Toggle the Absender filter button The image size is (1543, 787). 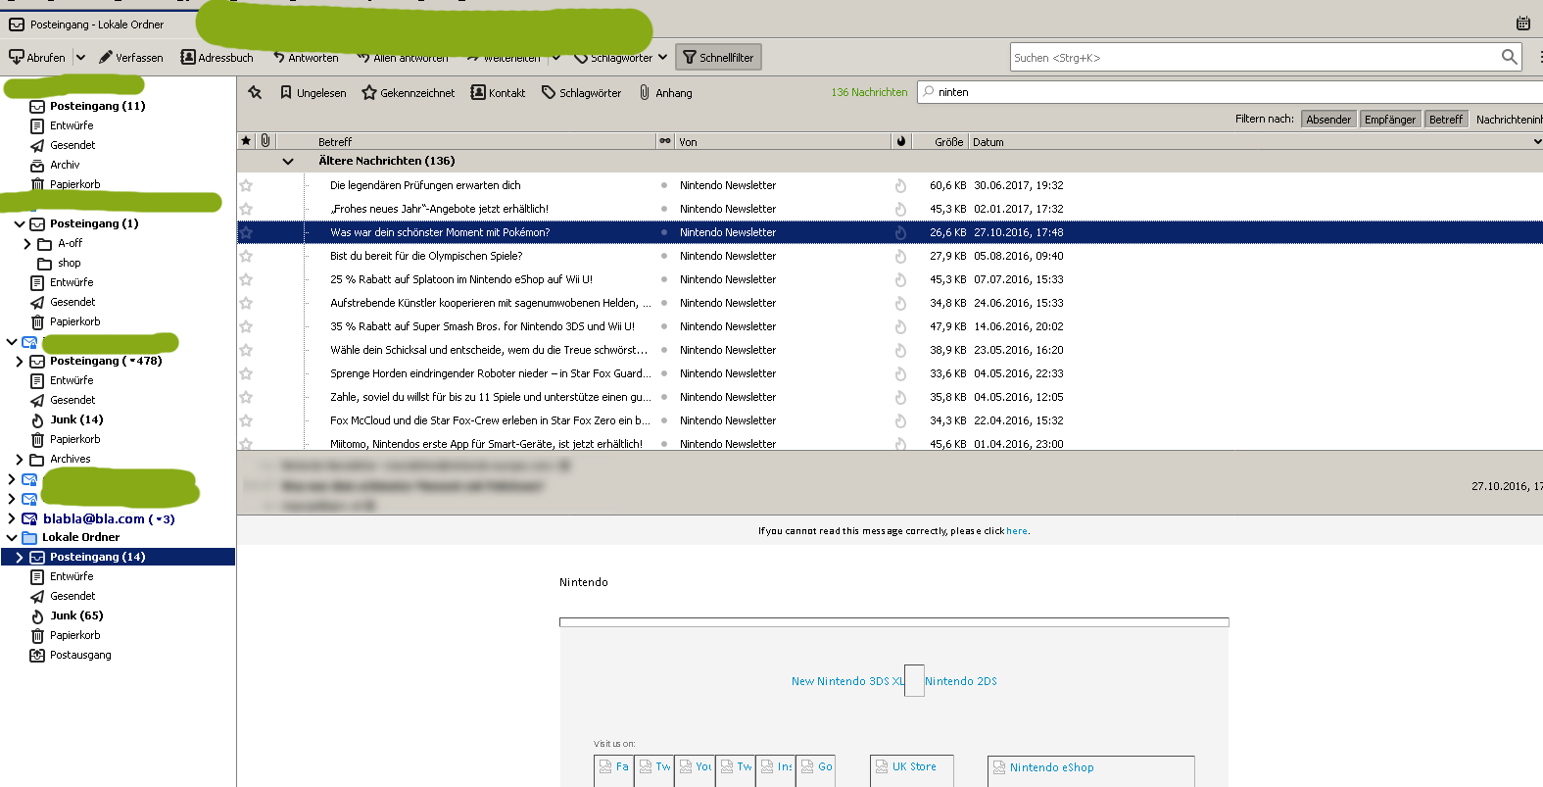pos(1328,120)
